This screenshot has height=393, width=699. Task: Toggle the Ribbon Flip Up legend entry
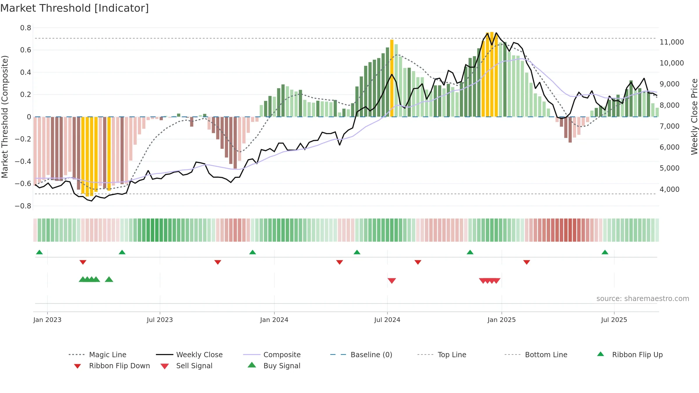(630, 355)
